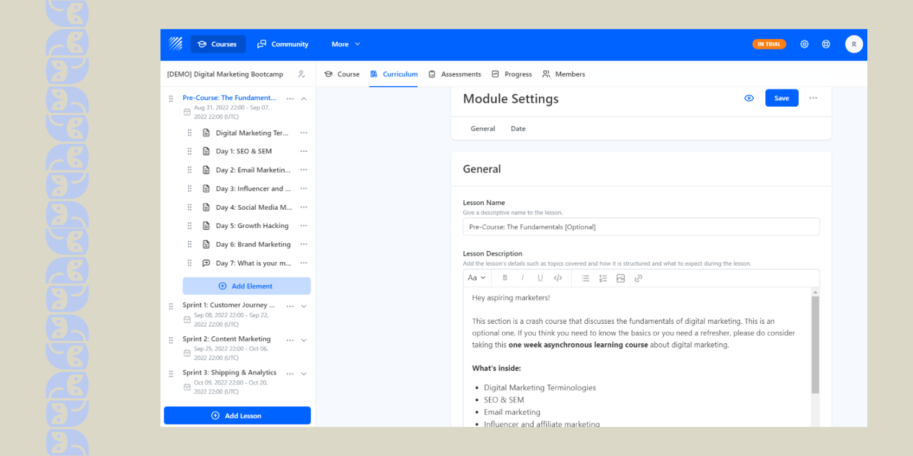Viewport: 913px width, 456px height.
Task: Collapse the Pre-Course module
Action: tap(304, 99)
